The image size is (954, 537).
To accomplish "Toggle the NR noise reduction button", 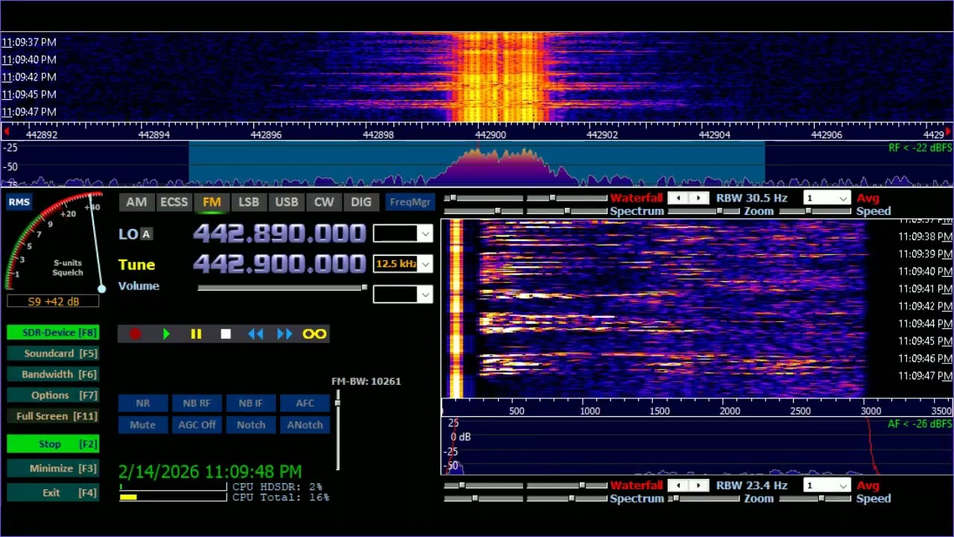I will point(143,403).
